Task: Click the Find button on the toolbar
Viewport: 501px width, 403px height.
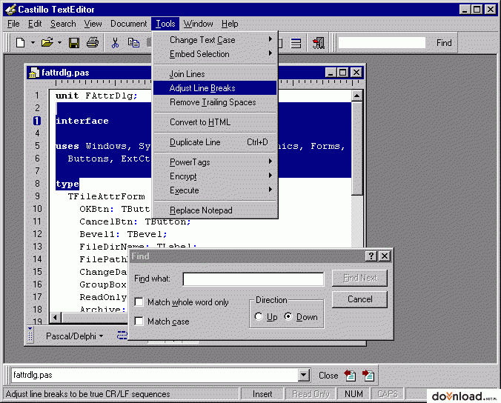Action: click(444, 43)
